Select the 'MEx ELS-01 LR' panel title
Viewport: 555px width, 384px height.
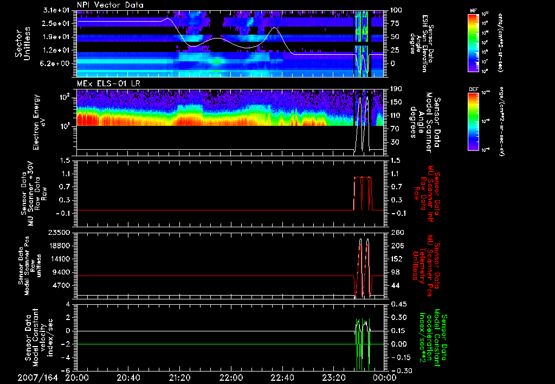coord(108,84)
